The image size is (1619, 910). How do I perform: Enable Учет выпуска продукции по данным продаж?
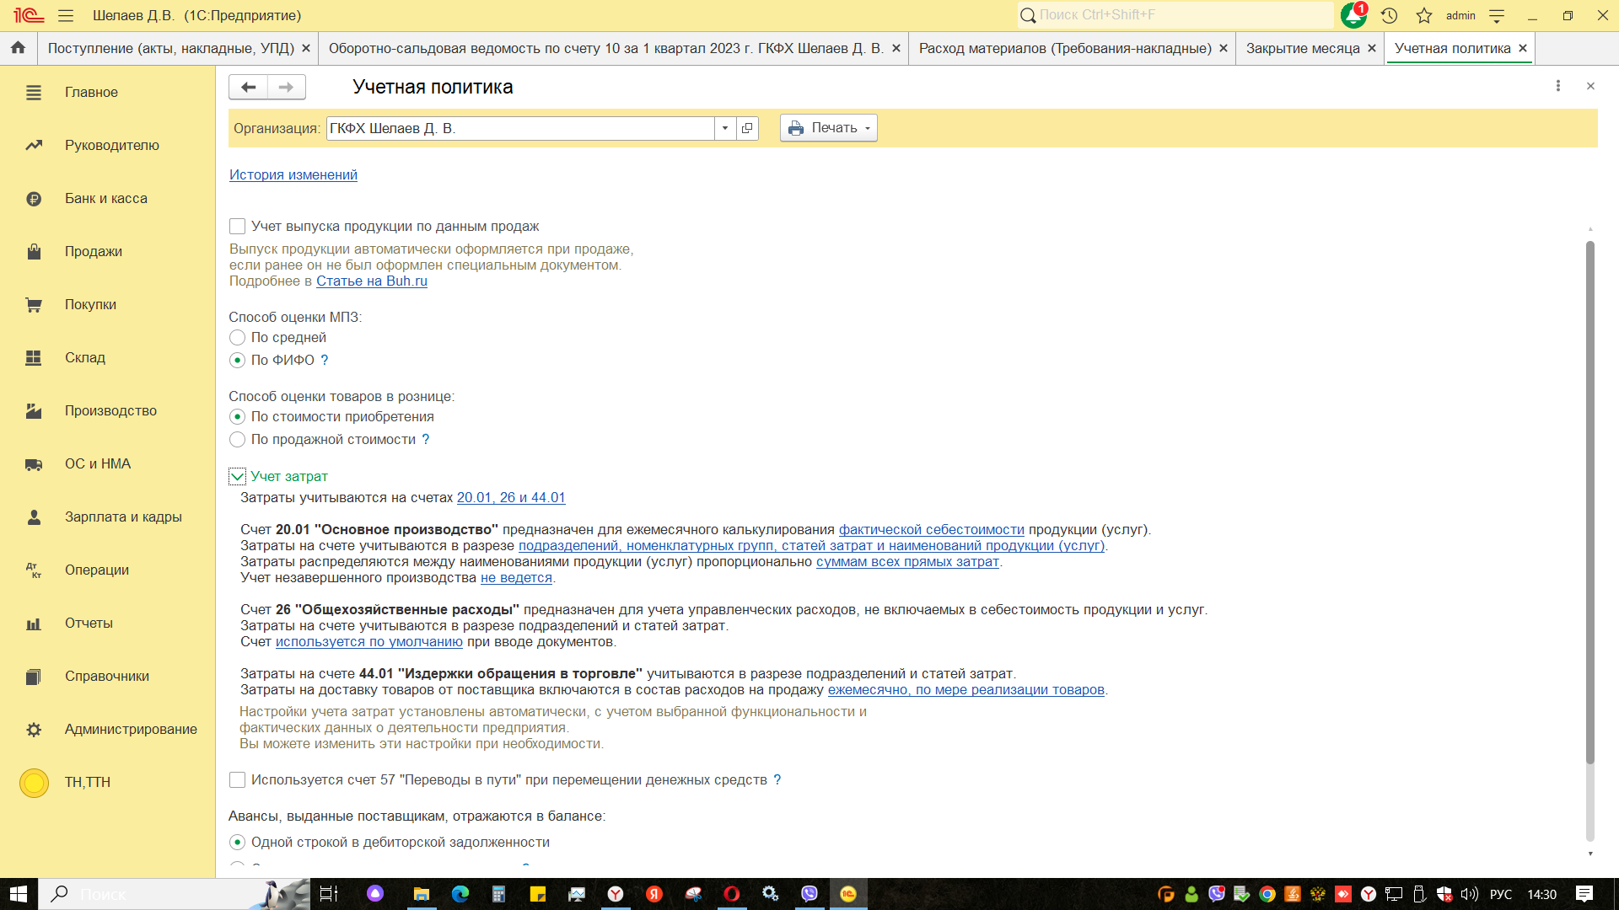click(x=238, y=227)
